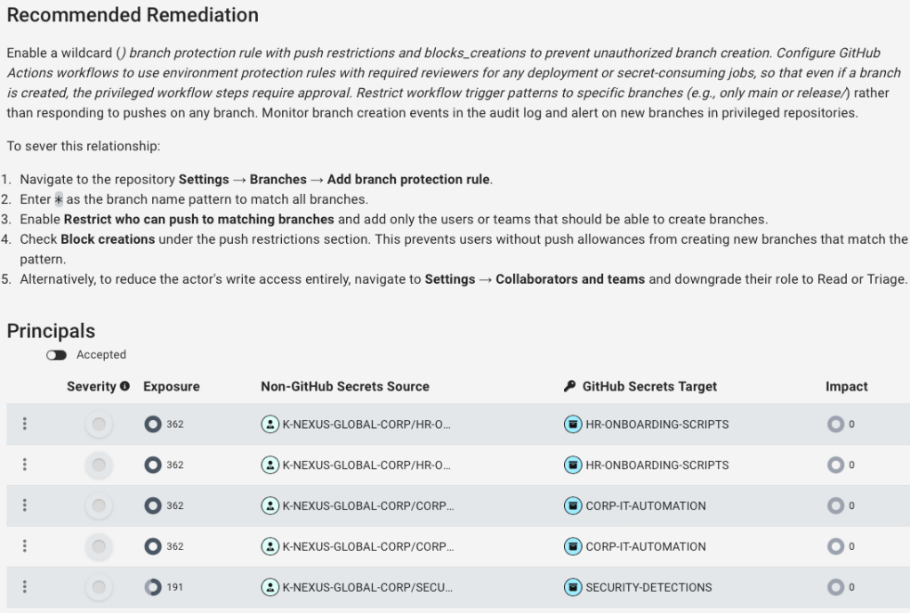Screen dimensions: 910x613
Task: Click the Non-GitHub Secrets Source column header
Action: click(x=344, y=387)
